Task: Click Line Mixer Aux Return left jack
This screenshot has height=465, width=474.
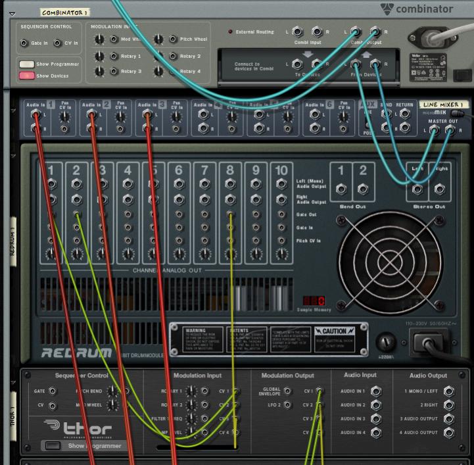Action: (405, 114)
